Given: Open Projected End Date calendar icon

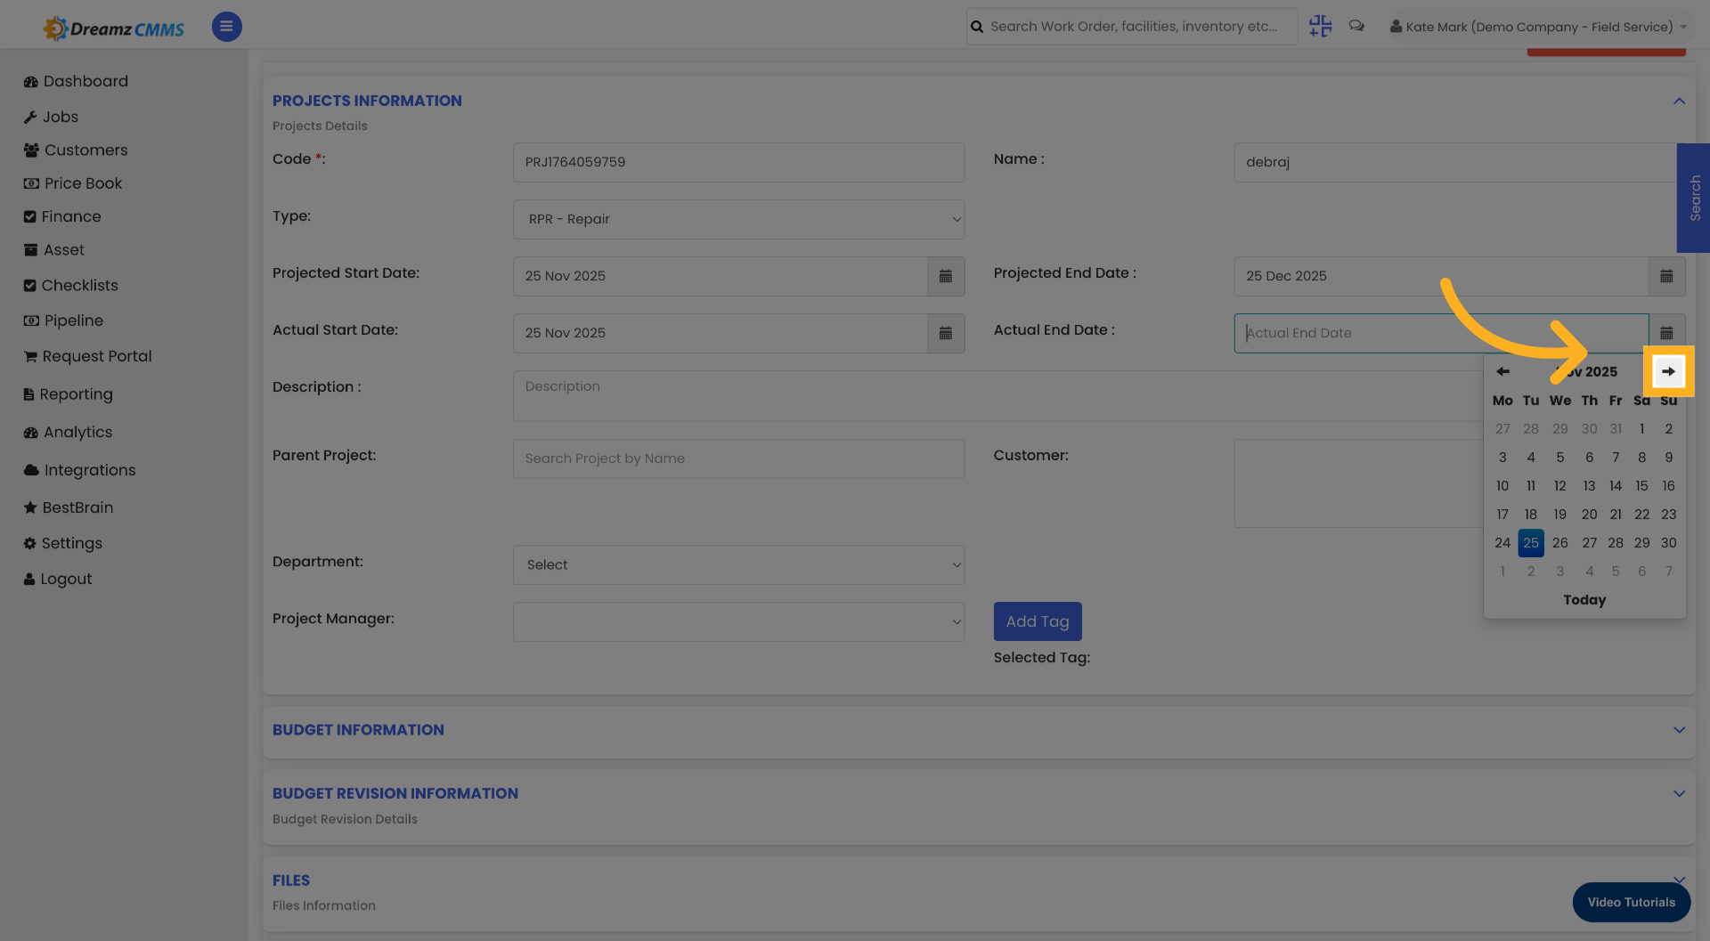Looking at the screenshot, I should click(x=1666, y=276).
